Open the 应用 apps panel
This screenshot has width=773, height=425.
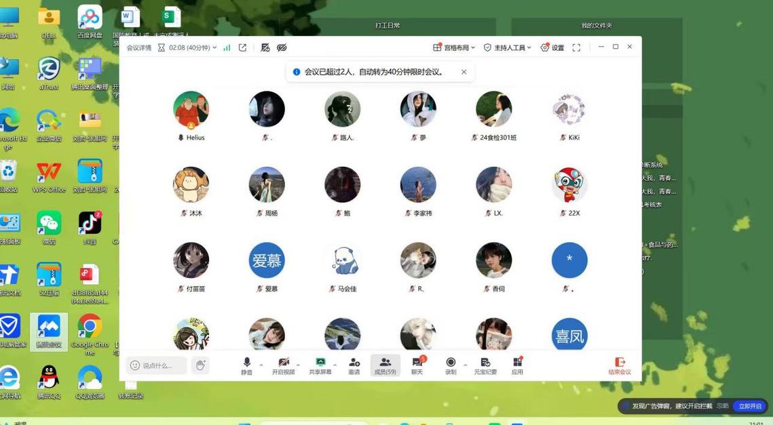(x=517, y=366)
